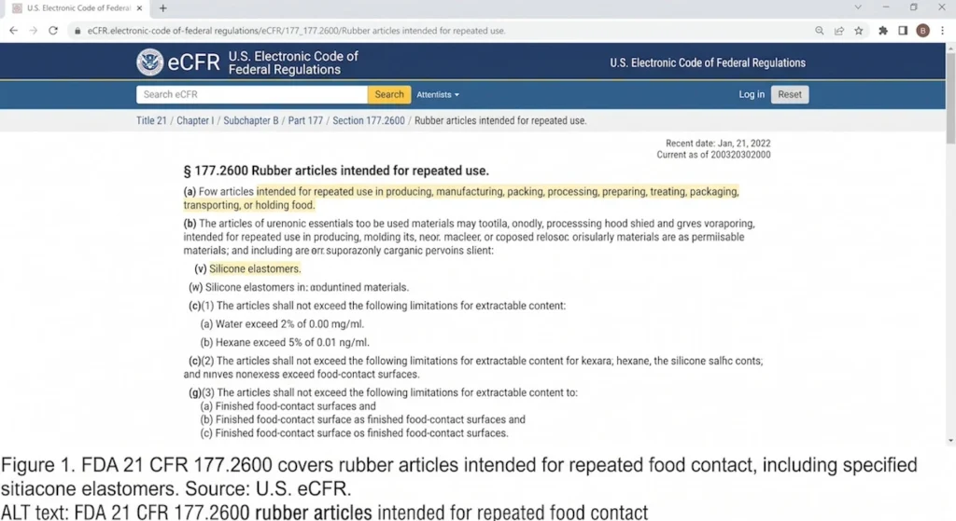Reload the eCFR page

[x=53, y=31]
